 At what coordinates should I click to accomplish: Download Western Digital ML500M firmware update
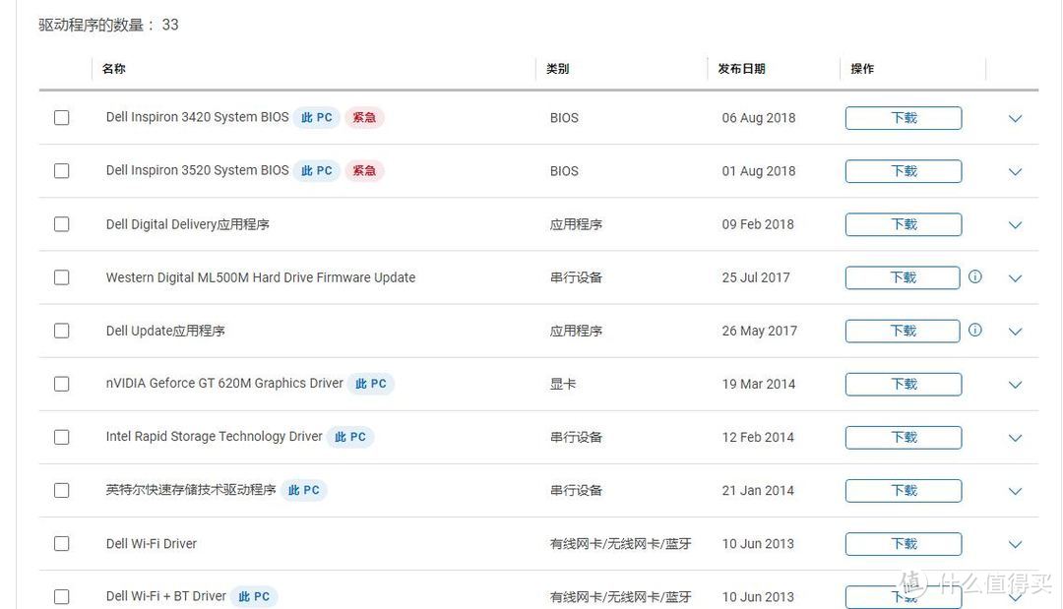coord(903,277)
